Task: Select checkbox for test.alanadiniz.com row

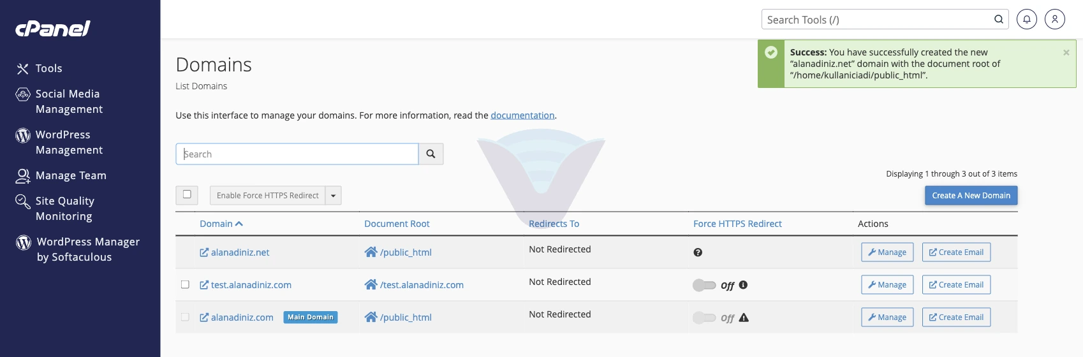Action: point(185,284)
